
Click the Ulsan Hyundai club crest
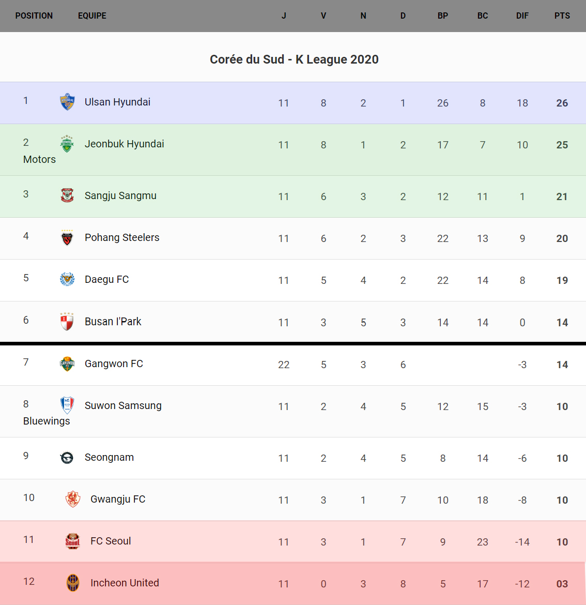point(67,102)
